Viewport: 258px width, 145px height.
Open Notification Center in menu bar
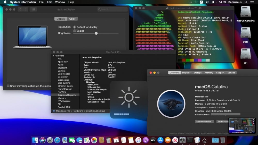pos(252,2)
